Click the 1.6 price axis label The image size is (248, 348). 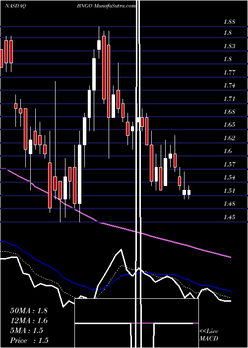coord(228,151)
